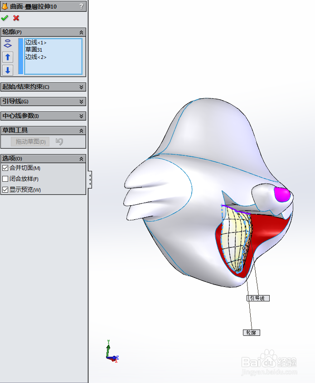Expand the 引导线(G) section
This screenshot has width=315, height=383.
[x=81, y=102]
